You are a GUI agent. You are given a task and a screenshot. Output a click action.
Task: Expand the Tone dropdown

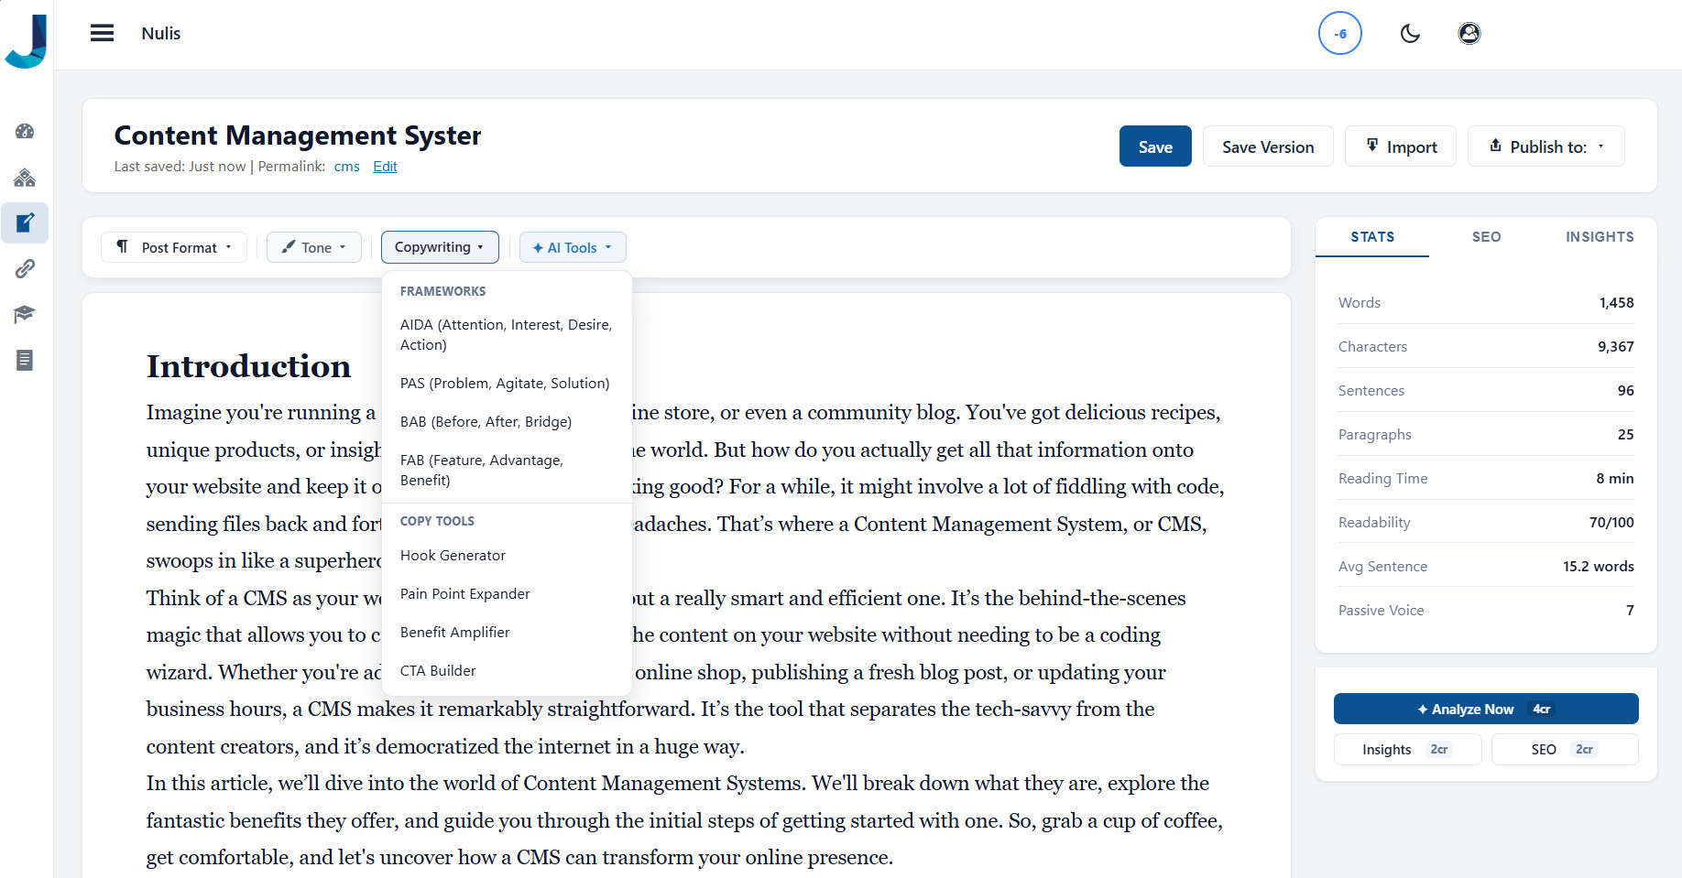313,247
